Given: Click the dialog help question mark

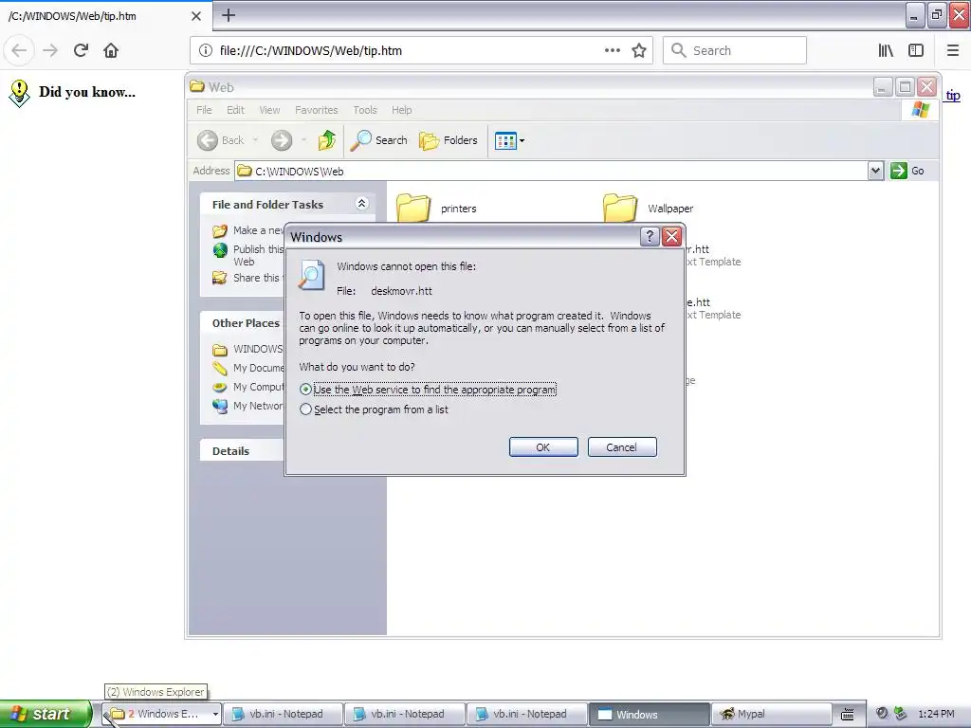Looking at the screenshot, I should (x=649, y=236).
